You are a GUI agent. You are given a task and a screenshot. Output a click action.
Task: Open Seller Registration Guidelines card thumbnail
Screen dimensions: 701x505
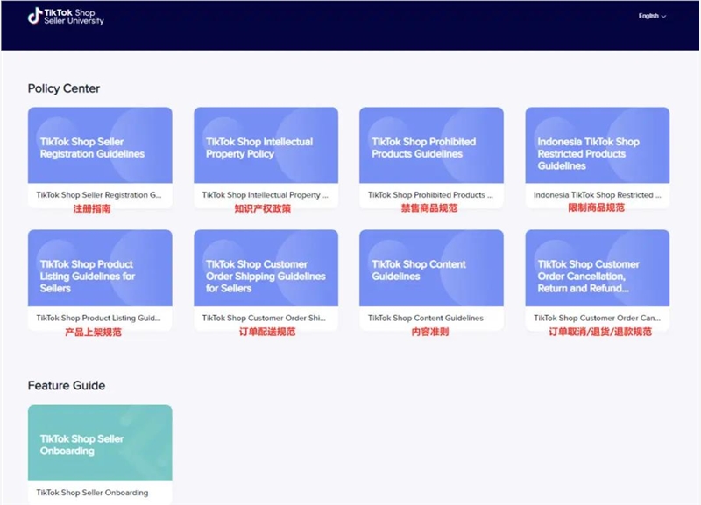click(x=100, y=145)
